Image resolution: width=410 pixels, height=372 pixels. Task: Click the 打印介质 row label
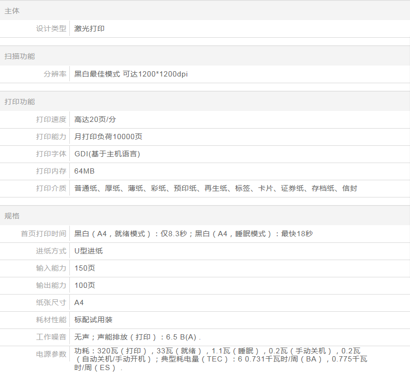click(51, 188)
